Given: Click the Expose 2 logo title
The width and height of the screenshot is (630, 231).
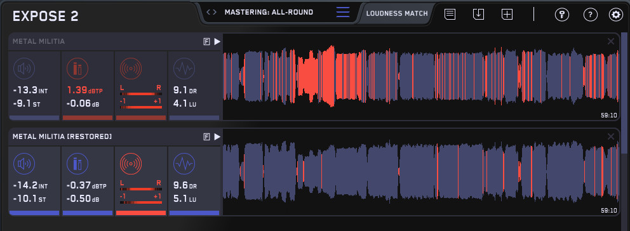Looking at the screenshot, I should point(45,16).
